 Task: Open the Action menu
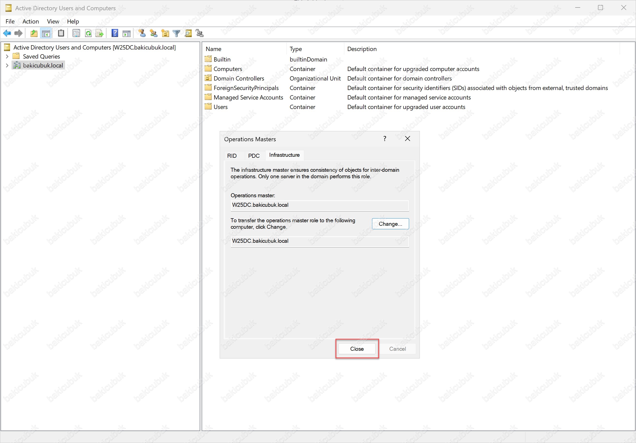point(31,21)
